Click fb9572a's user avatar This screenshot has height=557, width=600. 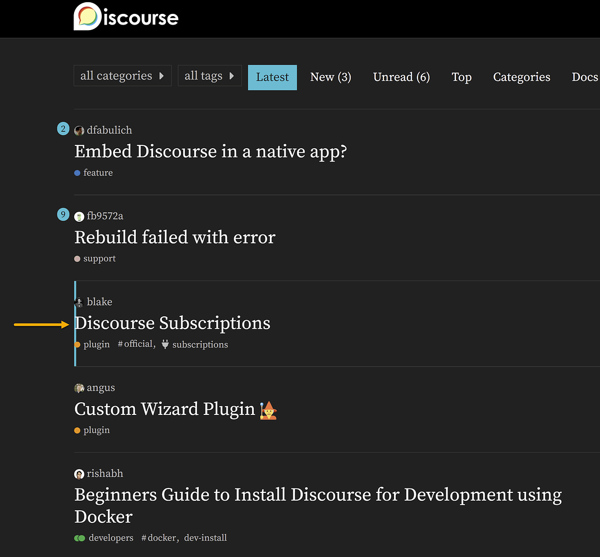(x=79, y=216)
